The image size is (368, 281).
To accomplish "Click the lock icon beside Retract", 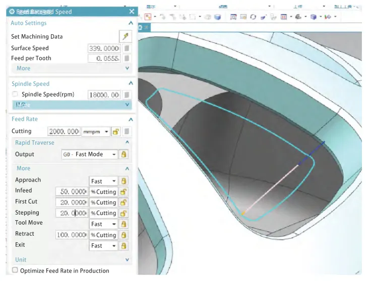I will point(124,235).
